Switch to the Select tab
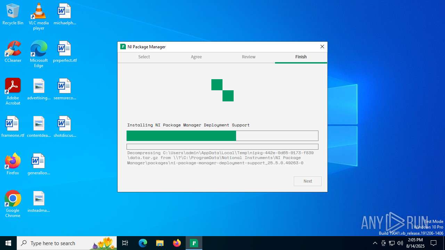This screenshot has height=250, width=445. pyautogui.click(x=144, y=57)
